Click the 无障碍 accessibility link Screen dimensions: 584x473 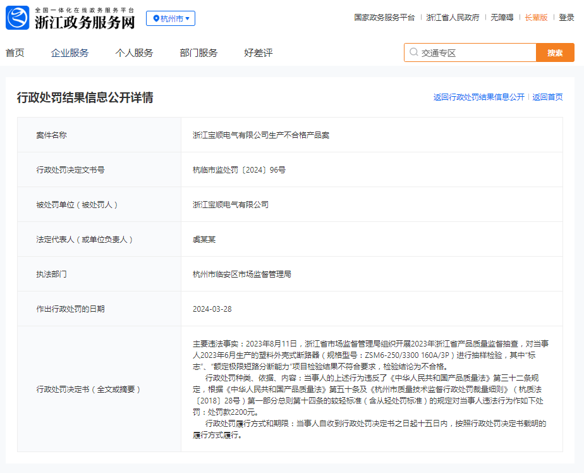point(502,18)
